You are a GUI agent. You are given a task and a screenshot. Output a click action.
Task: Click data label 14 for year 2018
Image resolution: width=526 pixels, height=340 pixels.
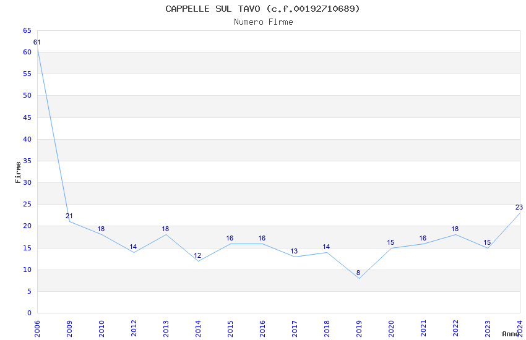tap(326, 247)
